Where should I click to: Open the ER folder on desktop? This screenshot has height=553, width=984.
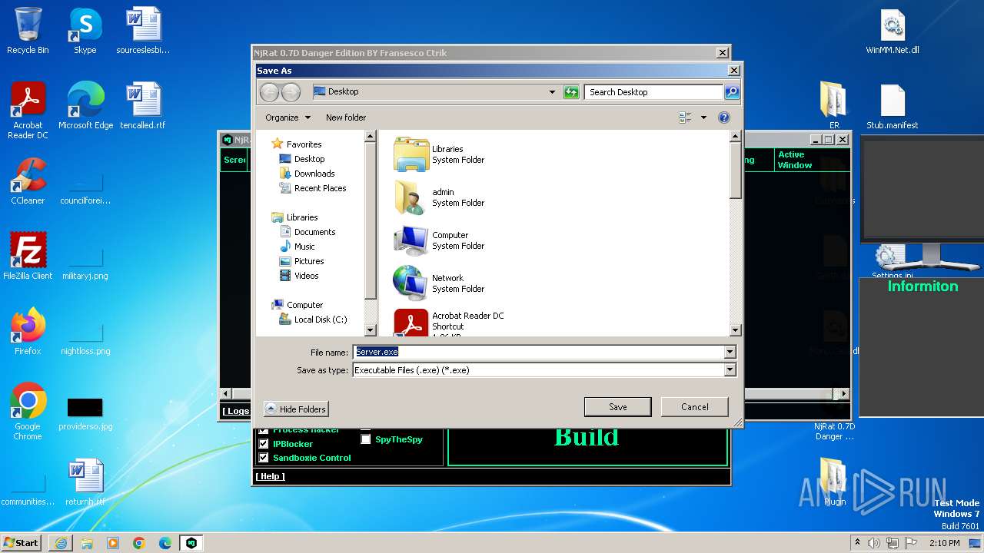834,106
